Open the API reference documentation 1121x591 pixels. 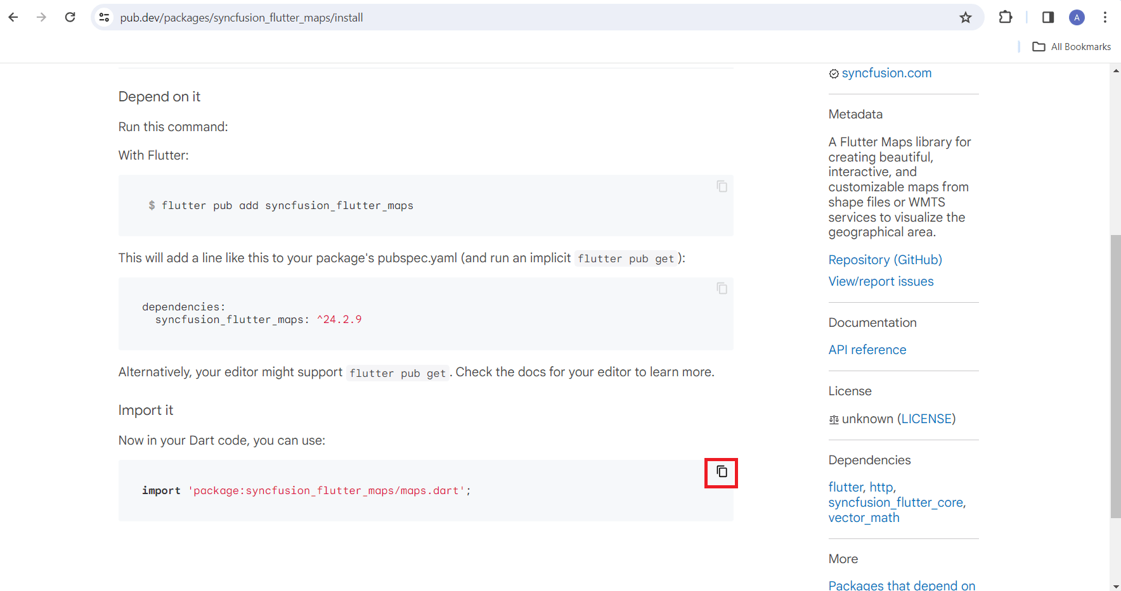click(867, 350)
